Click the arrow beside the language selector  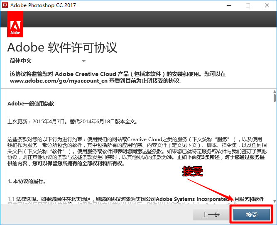click(x=83, y=61)
